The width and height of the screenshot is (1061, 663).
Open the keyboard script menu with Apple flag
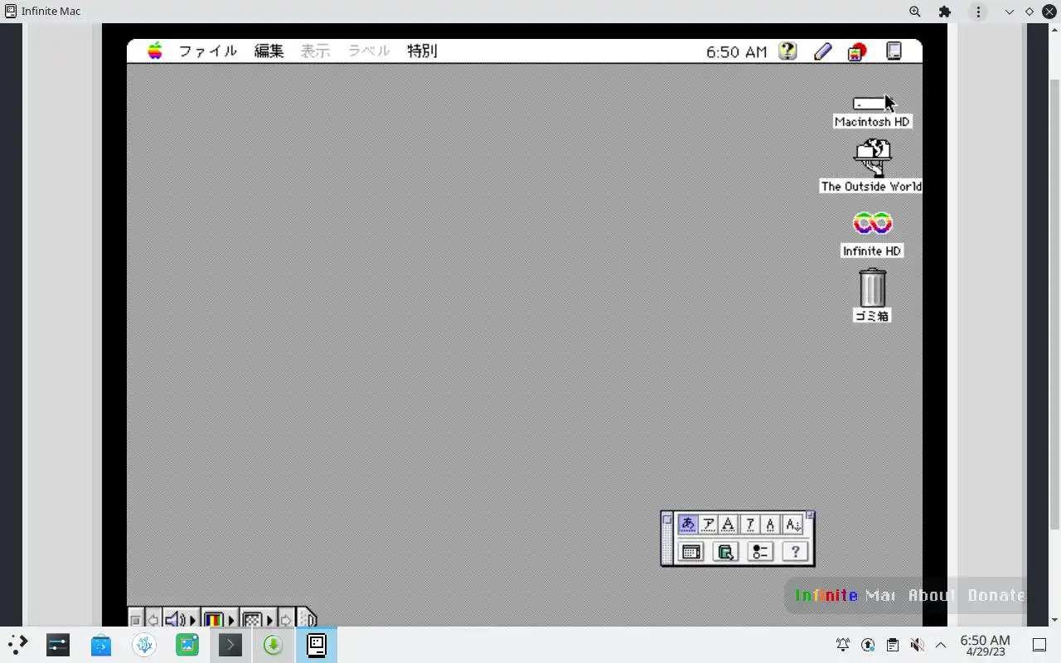(856, 52)
